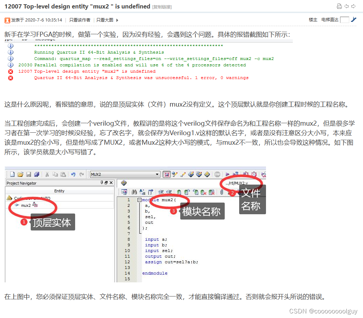Click the 复制链接 copy link
This screenshot has width=363, height=318.
click(x=162, y=6)
